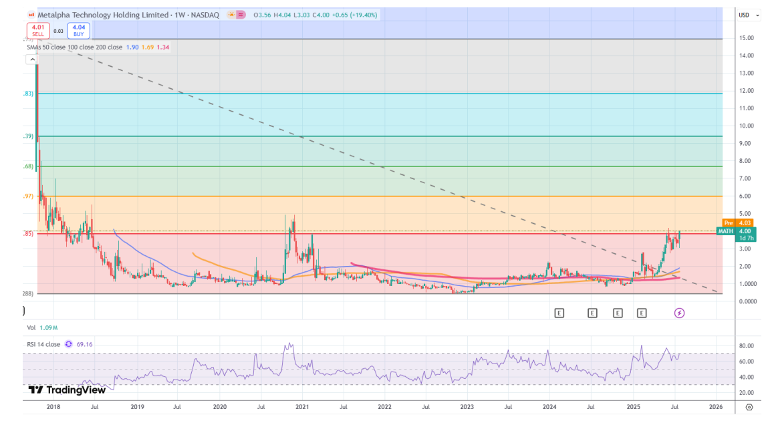Click the 6.00 price axis label
This screenshot has width=770, height=427.
(745, 196)
